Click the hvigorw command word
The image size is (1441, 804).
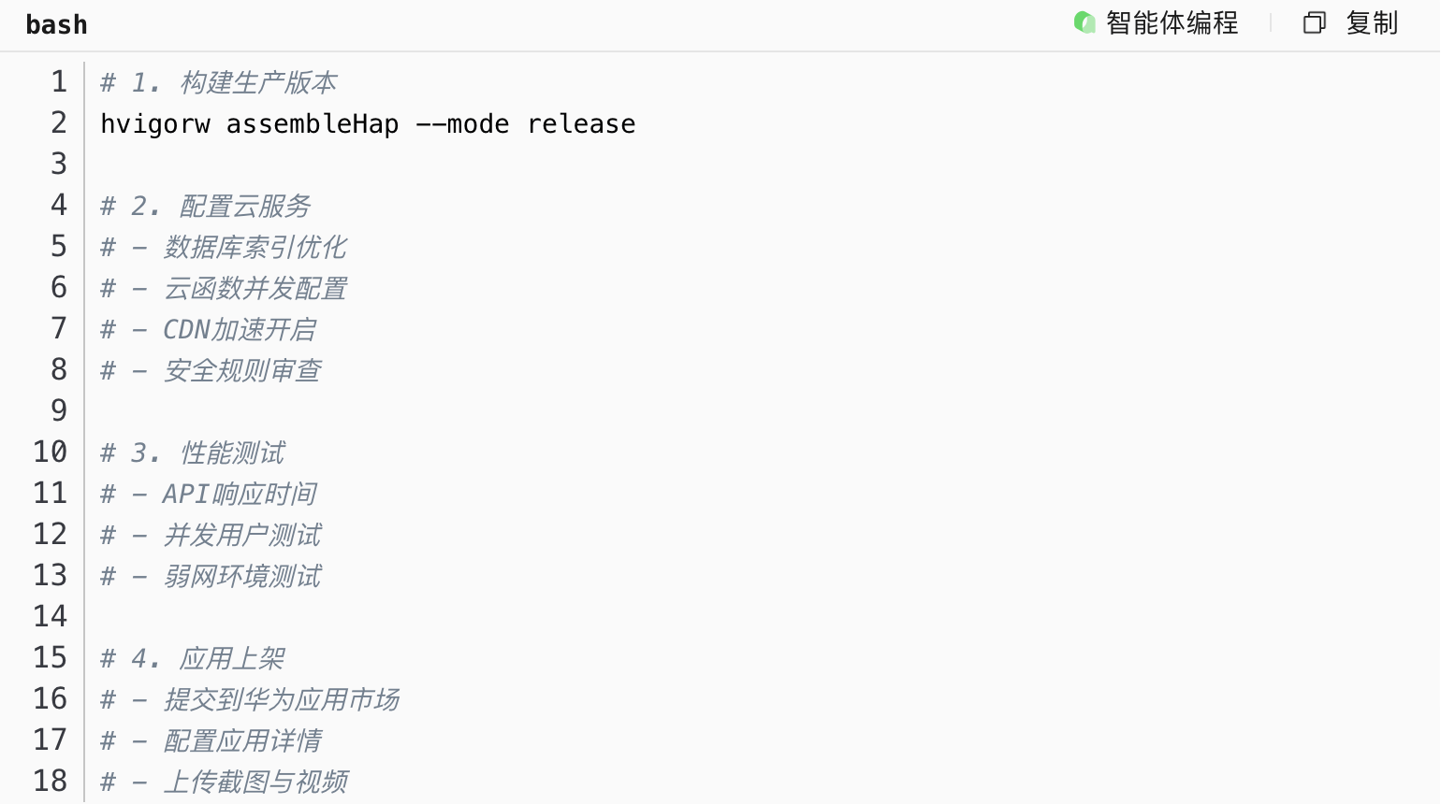pos(155,124)
